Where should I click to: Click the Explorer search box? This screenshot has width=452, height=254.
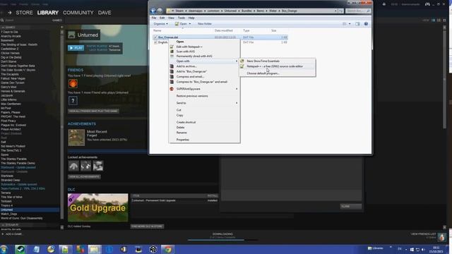(358, 11)
